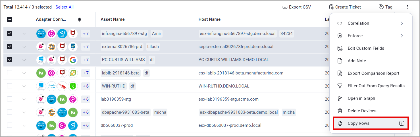Select Filter Out From Query Results

[x=371, y=86]
